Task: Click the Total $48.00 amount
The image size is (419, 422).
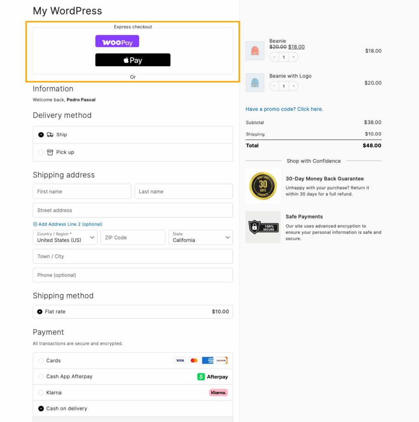Action: [372, 145]
